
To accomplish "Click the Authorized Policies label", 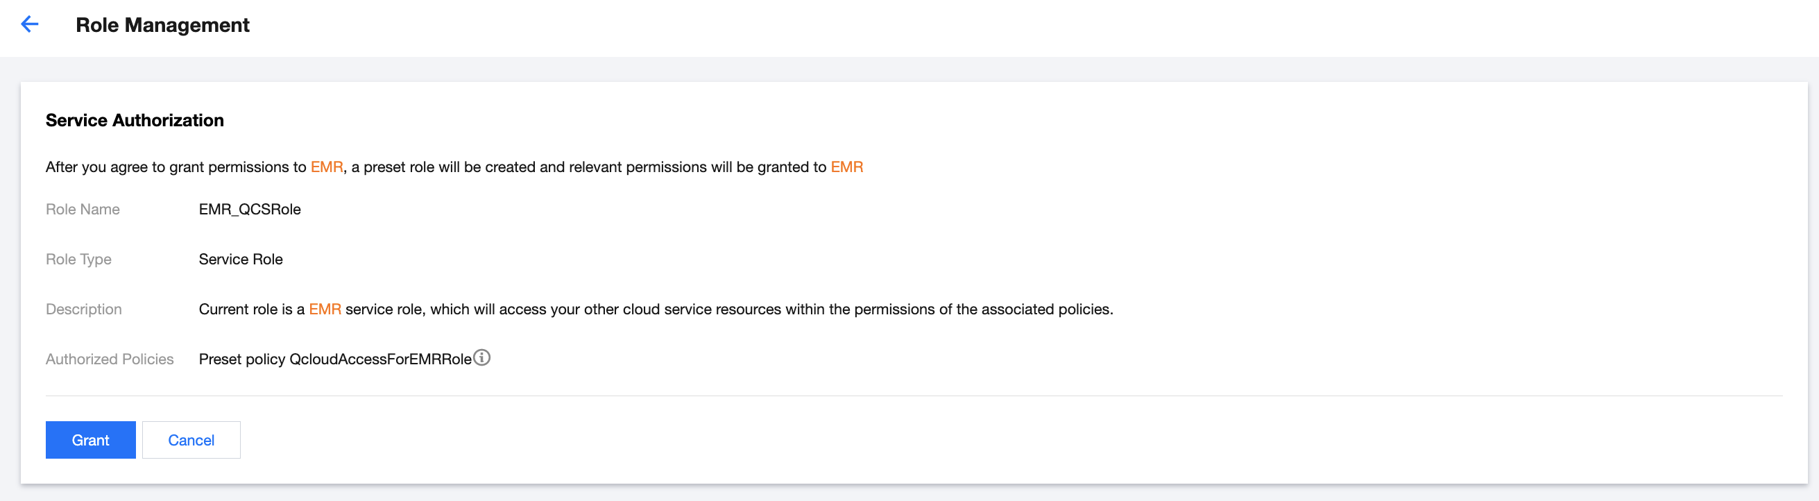I will point(110,359).
